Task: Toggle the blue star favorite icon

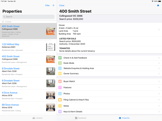Action: [x=158, y=5]
